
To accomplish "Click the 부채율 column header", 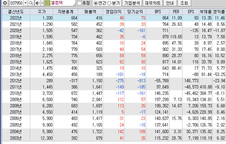I will pos(206,12).
